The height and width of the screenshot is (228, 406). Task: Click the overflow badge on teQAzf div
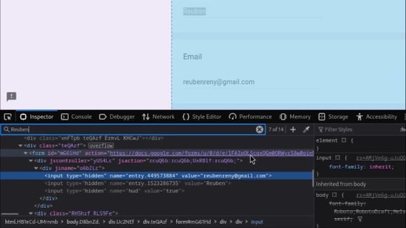click(101, 146)
